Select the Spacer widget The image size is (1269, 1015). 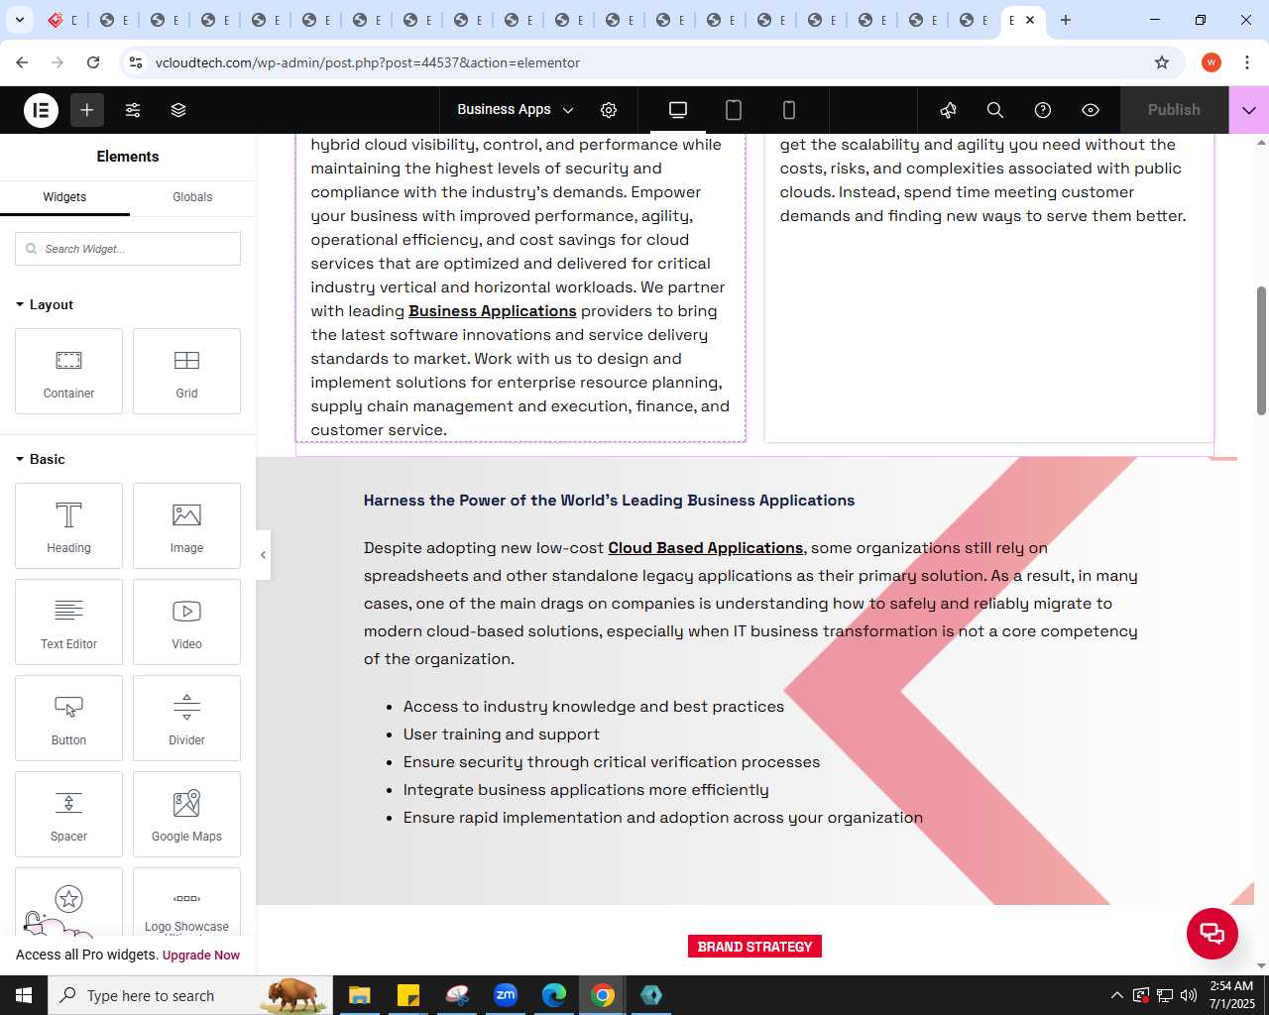tap(68, 814)
